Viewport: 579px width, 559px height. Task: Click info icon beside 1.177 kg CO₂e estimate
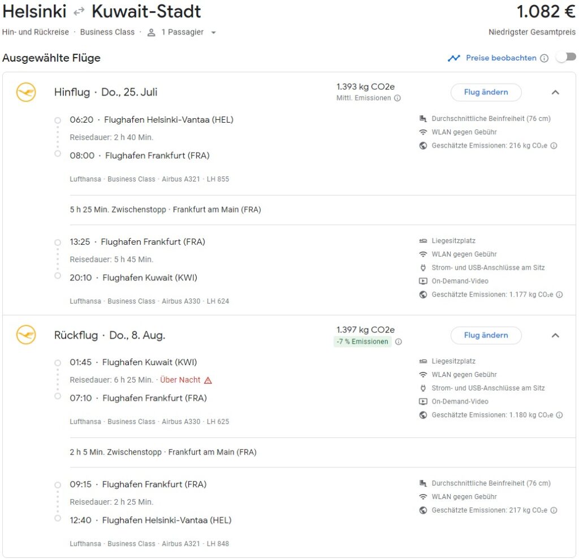pyautogui.click(x=559, y=294)
